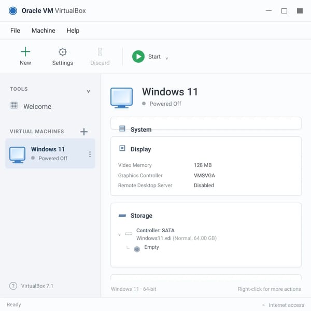Click the Video Memory label
Viewport: 311px width, 311px height.
pyautogui.click(x=135, y=165)
